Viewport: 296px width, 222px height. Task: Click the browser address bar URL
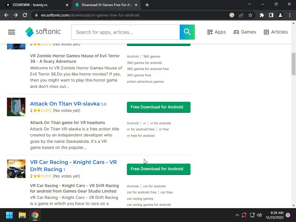90,15
